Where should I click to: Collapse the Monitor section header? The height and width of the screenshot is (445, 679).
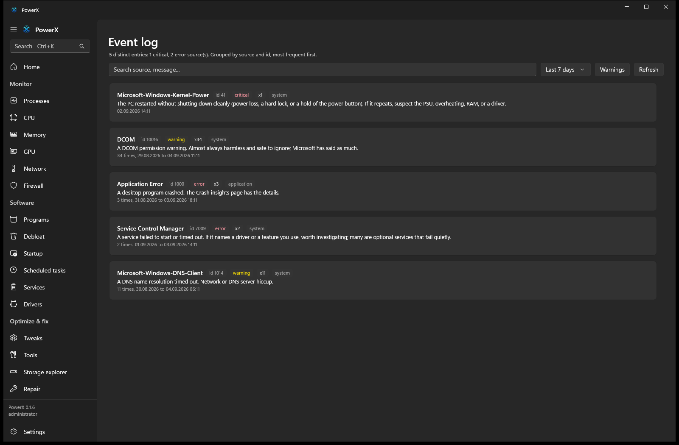tap(21, 84)
